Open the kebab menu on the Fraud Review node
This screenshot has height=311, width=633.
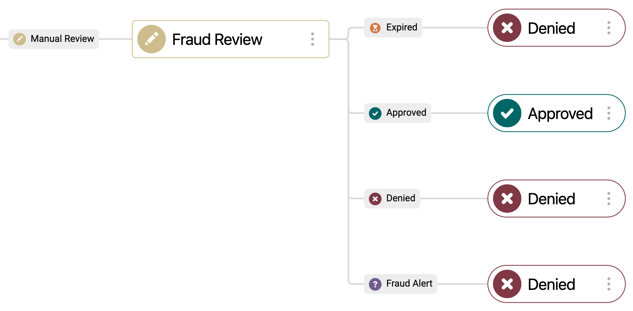point(313,39)
